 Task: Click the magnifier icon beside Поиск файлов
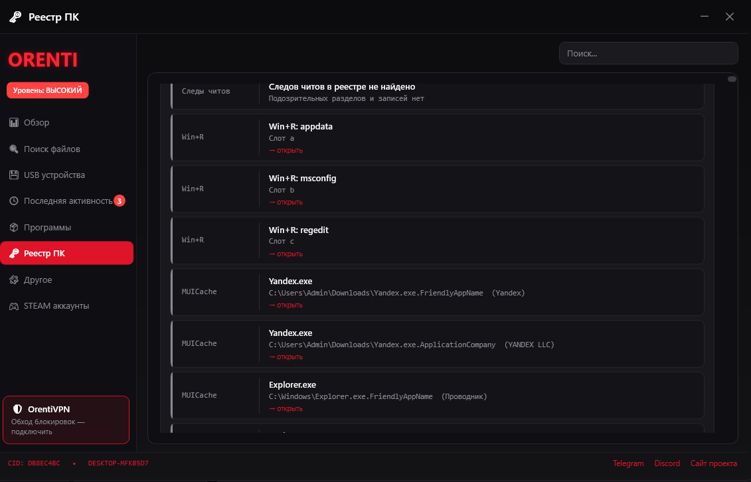click(x=14, y=149)
